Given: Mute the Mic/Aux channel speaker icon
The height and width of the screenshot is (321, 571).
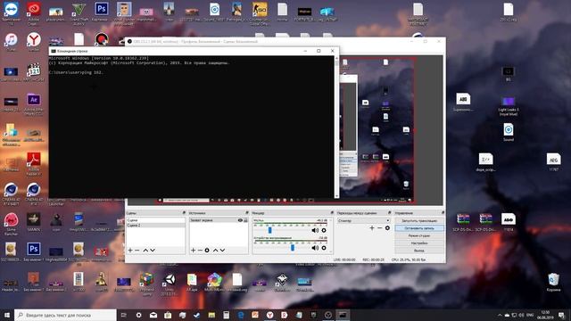Looking at the screenshot, I should (315, 230).
